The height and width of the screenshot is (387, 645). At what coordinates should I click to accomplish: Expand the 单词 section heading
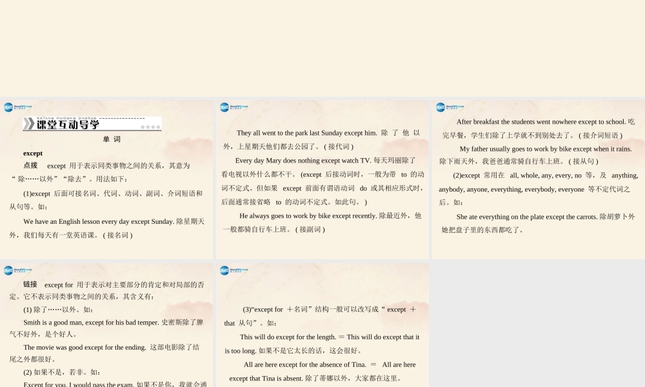[112, 139]
